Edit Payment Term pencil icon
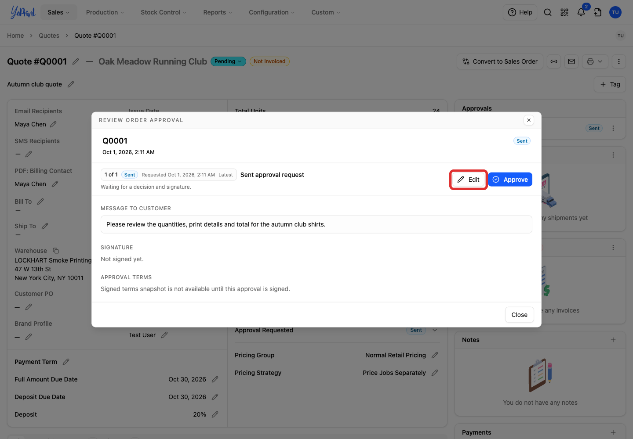The height and width of the screenshot is (439, 633). pos(66,362)
